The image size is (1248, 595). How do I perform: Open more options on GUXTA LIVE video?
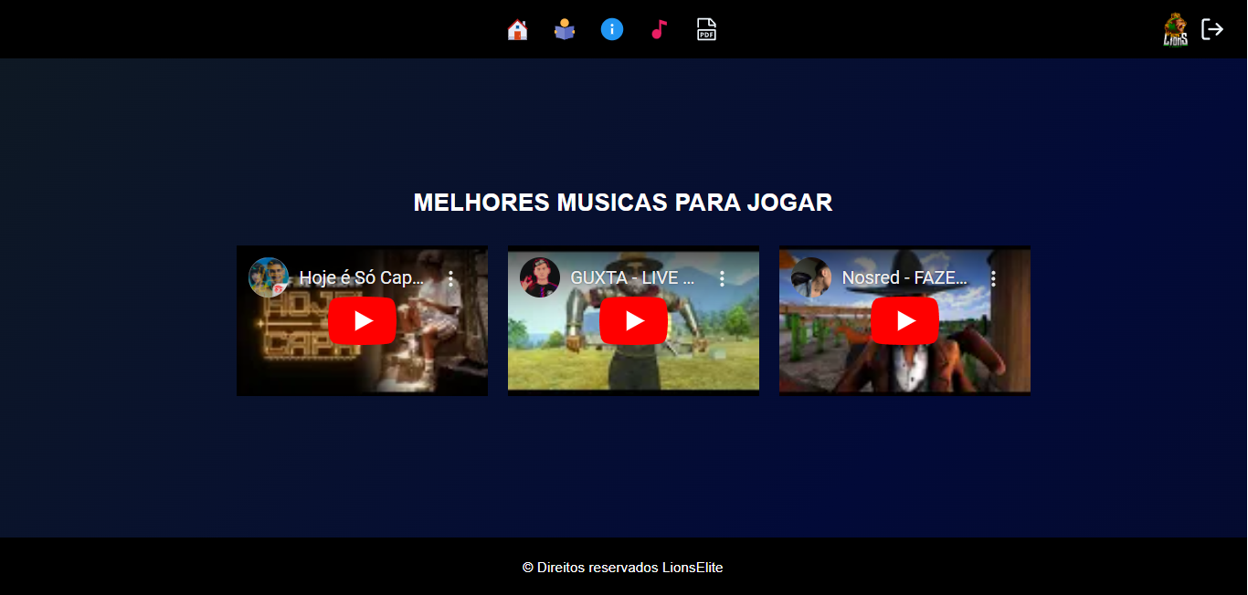721,277
